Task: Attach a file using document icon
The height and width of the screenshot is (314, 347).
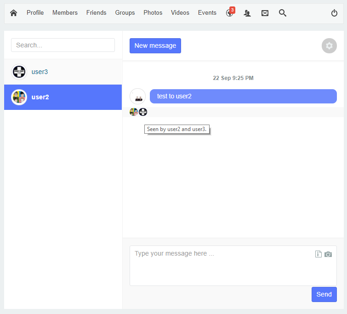Action: coord(318,254)
